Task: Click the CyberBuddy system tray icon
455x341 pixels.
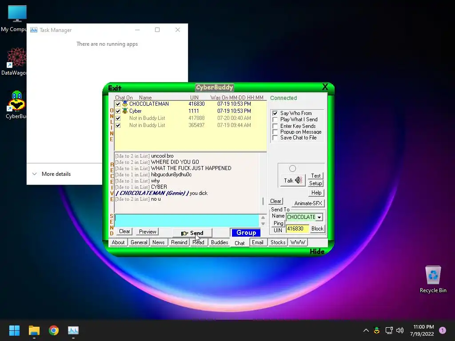Action: coord(377,330)
